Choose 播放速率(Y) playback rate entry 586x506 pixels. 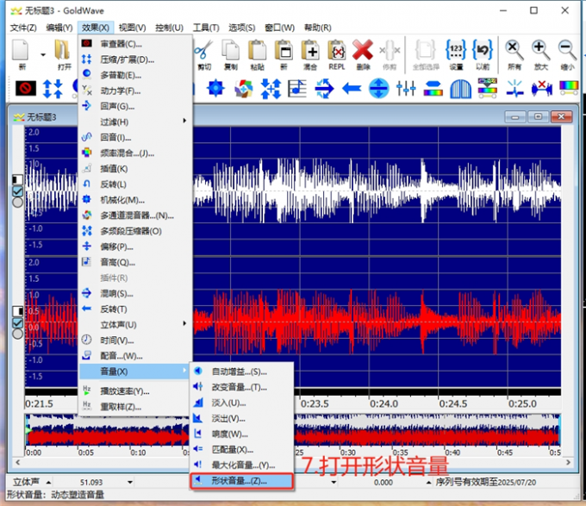click(x=135, y=390)
